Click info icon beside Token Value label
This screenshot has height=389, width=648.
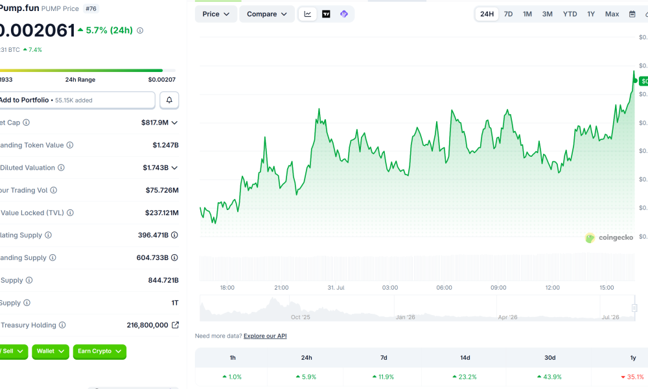tap(70, 145)
